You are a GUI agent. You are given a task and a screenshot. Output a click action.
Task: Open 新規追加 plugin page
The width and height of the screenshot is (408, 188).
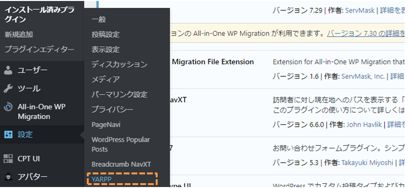pos(19,34)
